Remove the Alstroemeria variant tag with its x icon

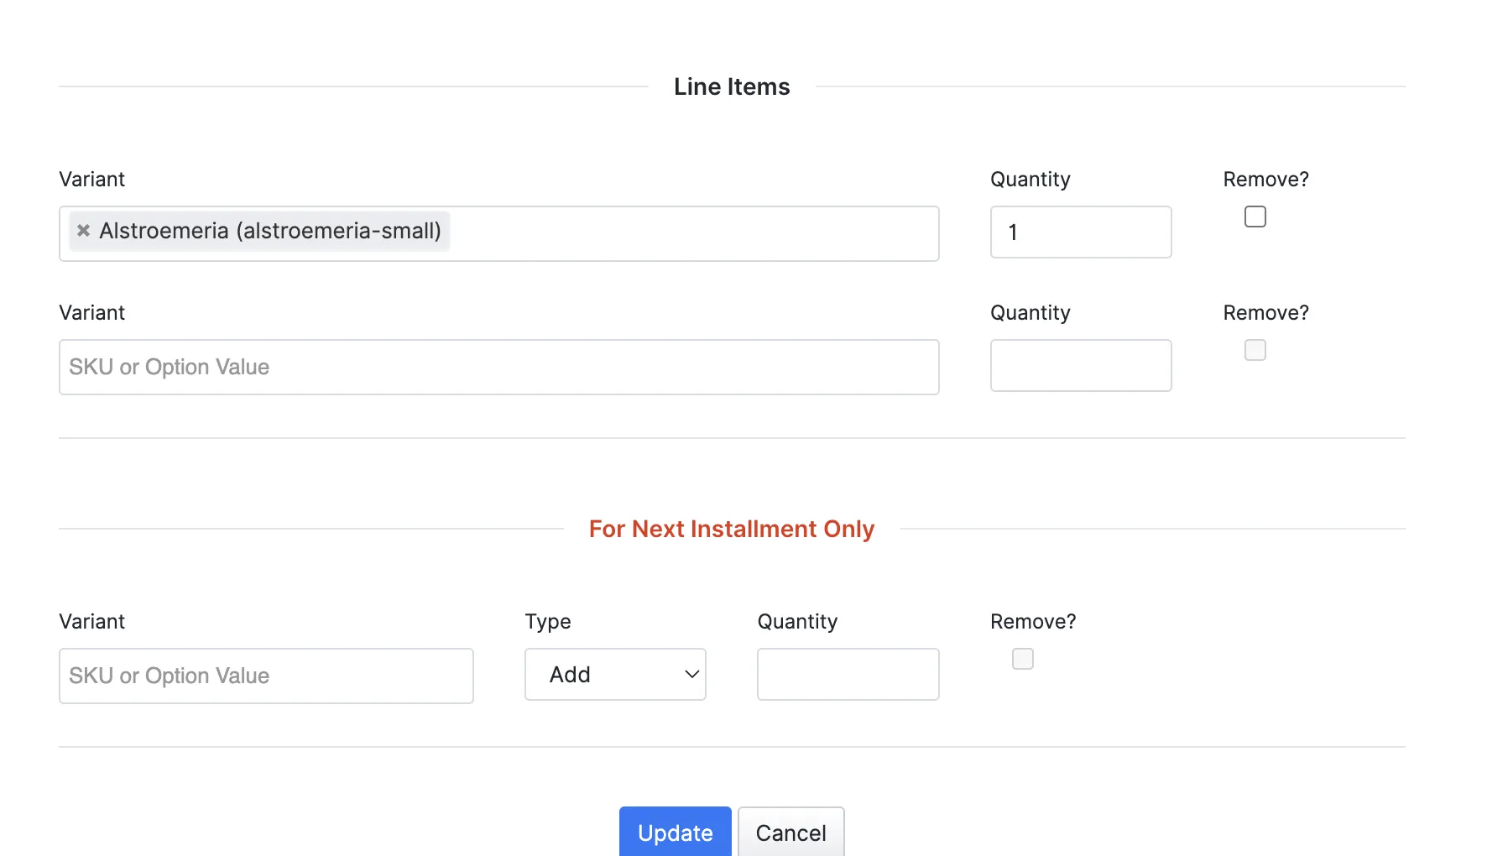click(x=83, y=230)
